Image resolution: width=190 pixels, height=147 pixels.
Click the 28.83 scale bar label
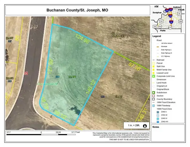[x=58, y=132]
